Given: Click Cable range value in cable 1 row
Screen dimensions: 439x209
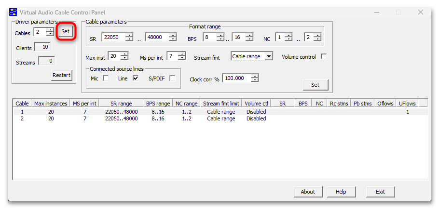Looking at the screenshot, I should point(221,112).
